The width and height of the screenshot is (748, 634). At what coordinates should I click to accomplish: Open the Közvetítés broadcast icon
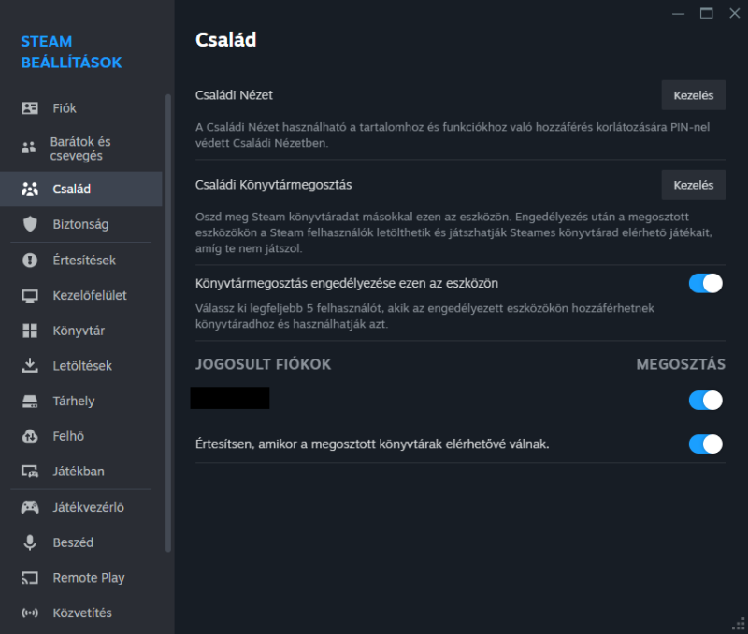click(30, 613)
